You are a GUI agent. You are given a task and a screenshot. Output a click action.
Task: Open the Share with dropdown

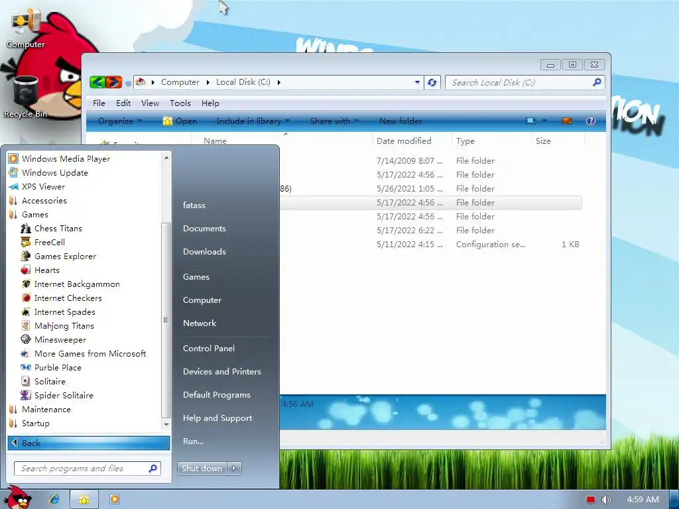coord(334,121)
